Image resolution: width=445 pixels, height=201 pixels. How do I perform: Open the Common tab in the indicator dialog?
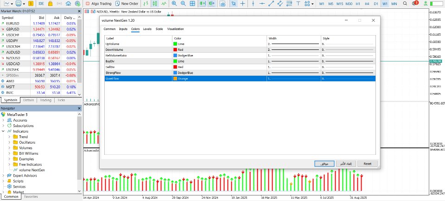tap(109, 29)
